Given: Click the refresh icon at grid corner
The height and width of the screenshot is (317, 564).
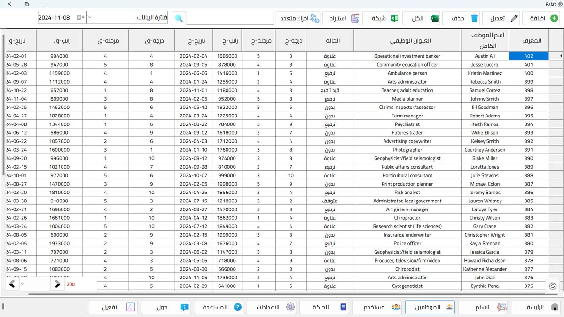Looking at the screenshot, I should coord(553,285).
